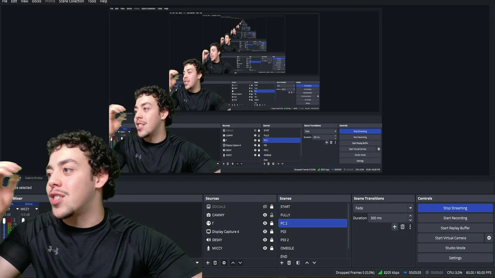Click the Stop Streaming button
This screenshot has width=495, height=278.
[455, 208]
